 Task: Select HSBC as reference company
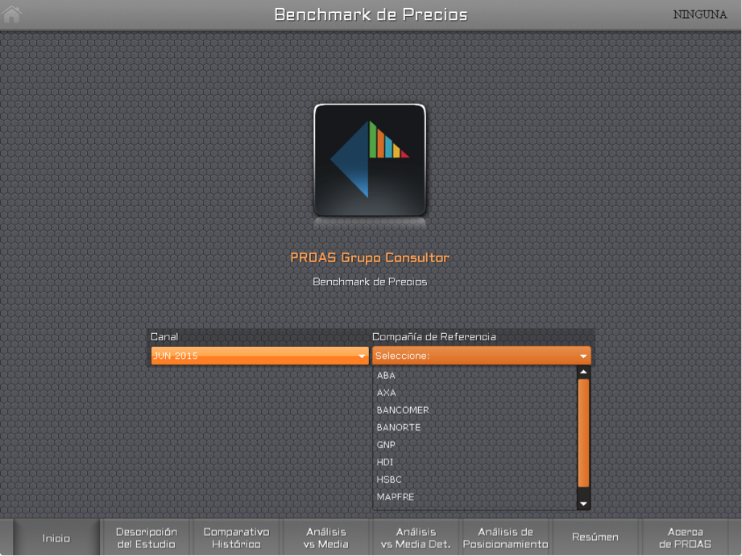pos(389,480)
